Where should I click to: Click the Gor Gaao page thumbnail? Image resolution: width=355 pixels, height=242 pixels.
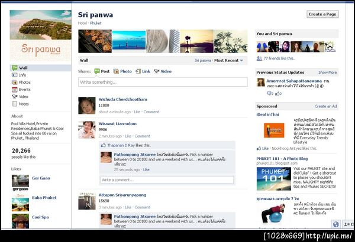[20, 183]
